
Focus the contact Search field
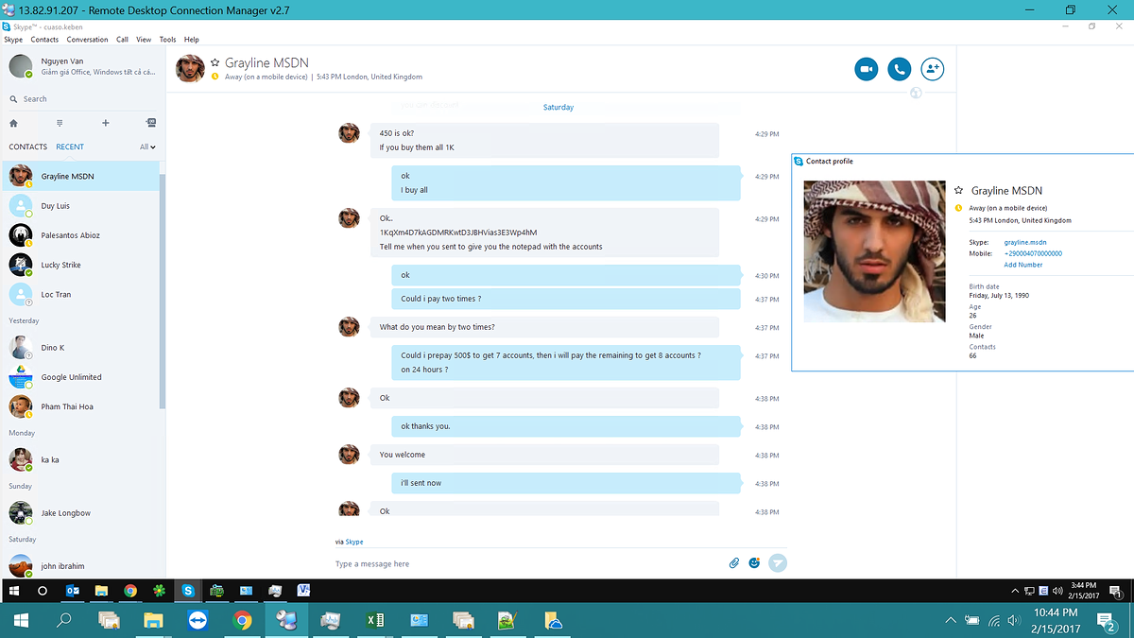coord(83,98)
